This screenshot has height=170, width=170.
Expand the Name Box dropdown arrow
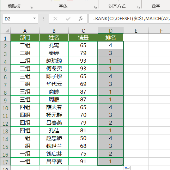tap(34, 18)
